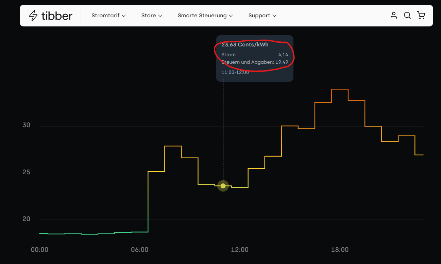
Task: Open the user account icon
Action: pos(394,15)
